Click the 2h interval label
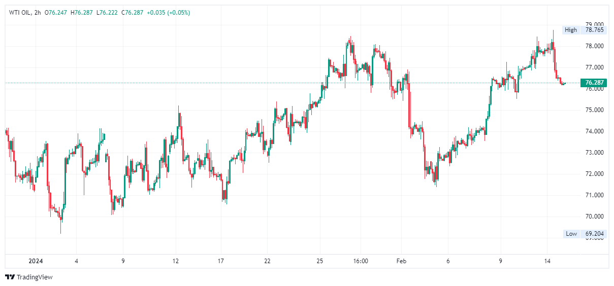The image size is (614, 286). click(x=38, y=13)
